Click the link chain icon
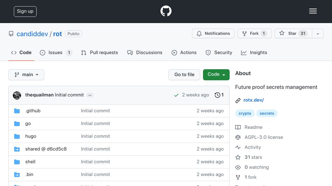This screenshot has width=332, height=186. (x=238, y=100)
